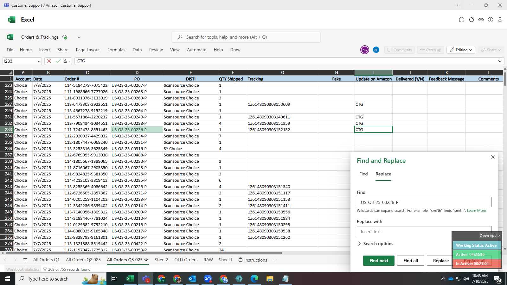The width and height of the screenshot is (507, 285).
Task: Open the File menu
Action: [10, 50]
